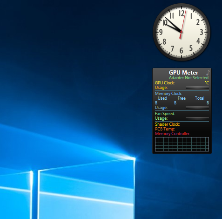Click the GPU Clock label
Image resolution: width=222 pixels, height=219 pixels.
[165, 83]
